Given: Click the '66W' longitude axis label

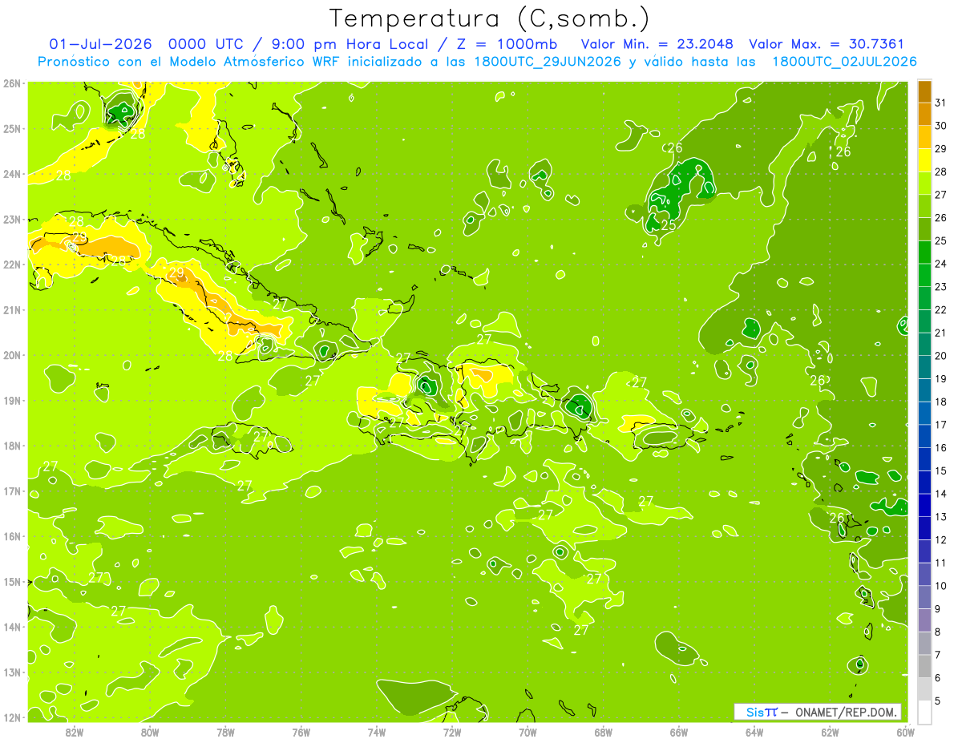Looking at the screenshot, I should click(679, 732).
